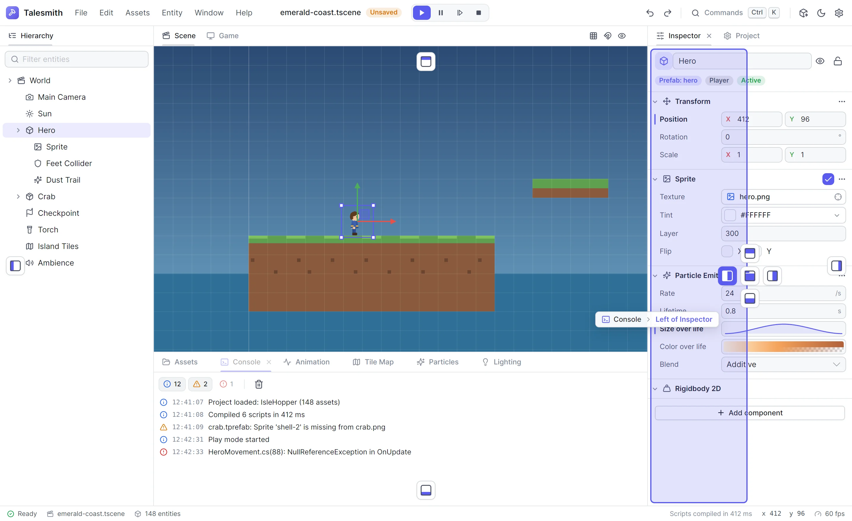
Task: Select the Torch entity in hierarchy
Action: 76,230
